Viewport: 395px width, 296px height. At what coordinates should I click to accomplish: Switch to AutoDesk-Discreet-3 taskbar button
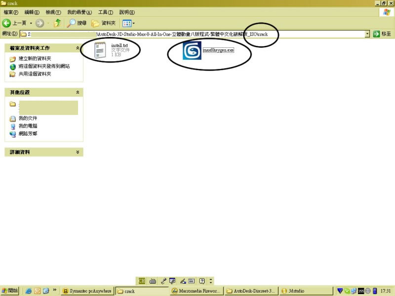pyautogui.click(x=251, y=291)
